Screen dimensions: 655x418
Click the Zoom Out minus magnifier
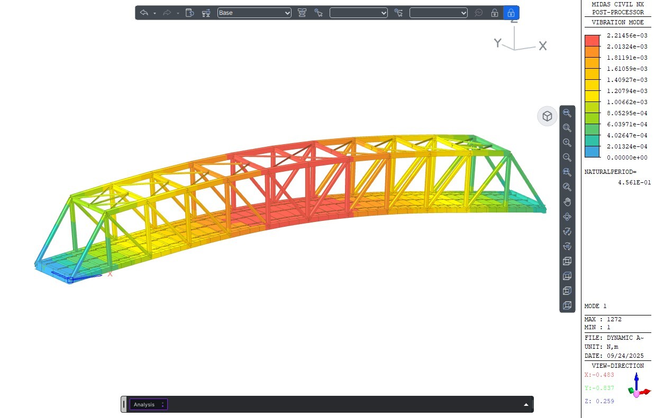pyautogui.click(x=567, y=157)
